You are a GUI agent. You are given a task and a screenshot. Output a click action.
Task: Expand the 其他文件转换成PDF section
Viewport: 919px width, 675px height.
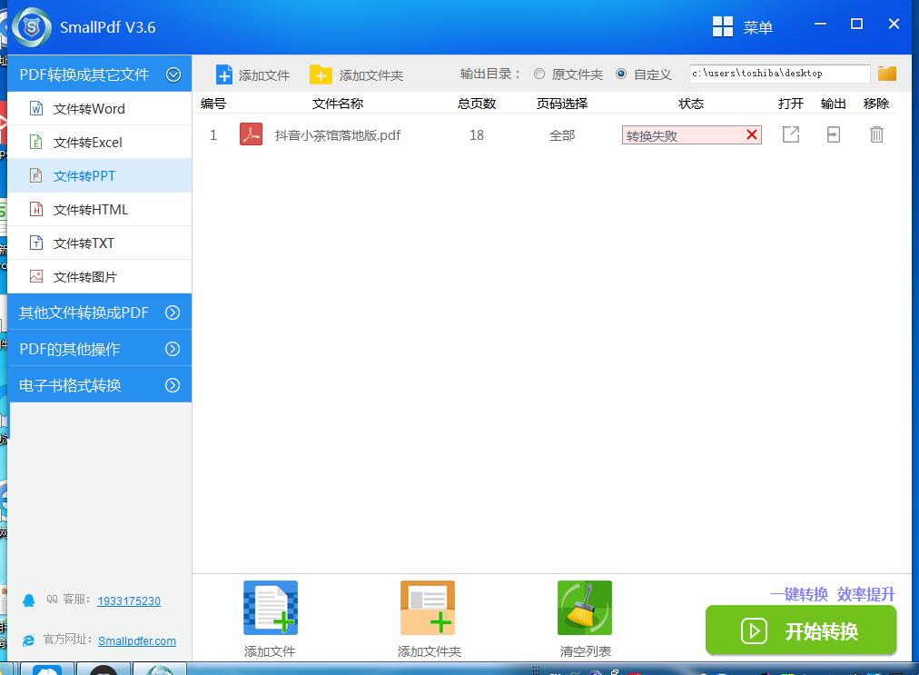[173, 313]
